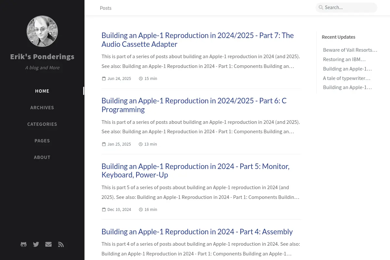Open the About page
Screen dimensions: 390x260
coord(42,157)
